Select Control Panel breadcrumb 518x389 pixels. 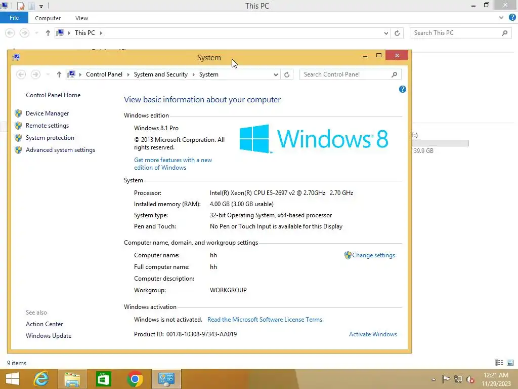(104, 75)
